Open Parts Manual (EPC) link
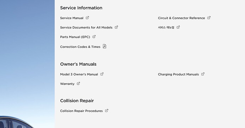This screenshot has width=245, height=128. [75, 37]
